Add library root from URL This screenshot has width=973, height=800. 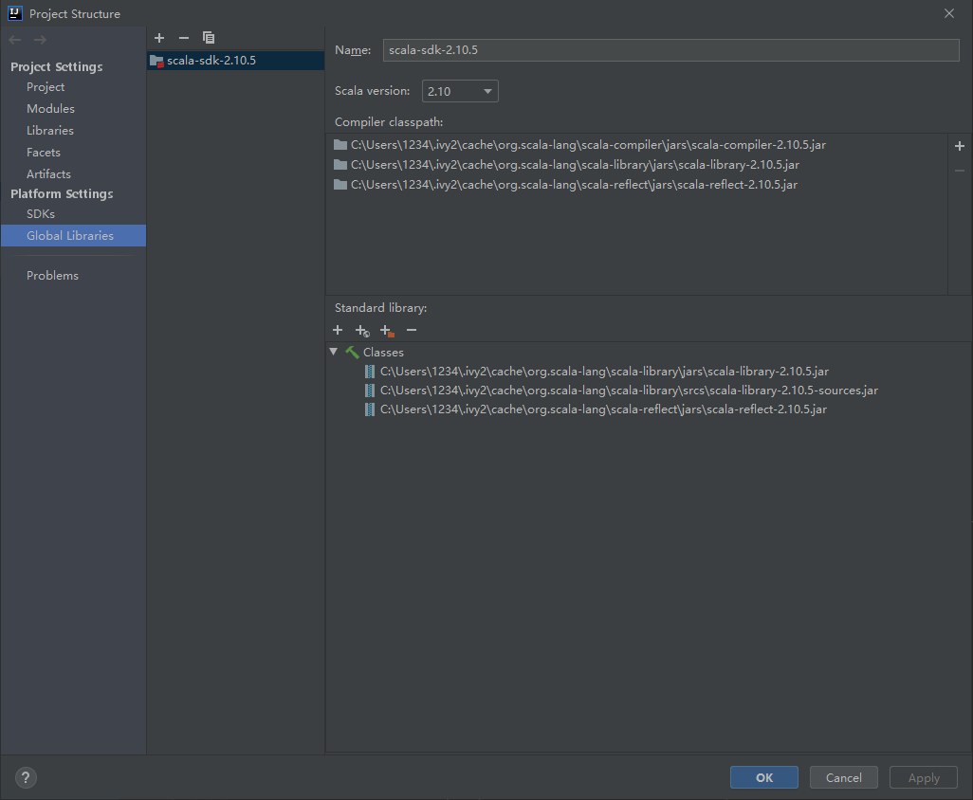[362, 331]
